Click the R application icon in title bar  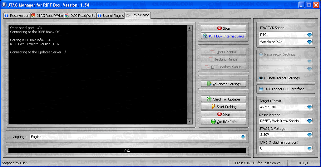[x=4, y=5]
